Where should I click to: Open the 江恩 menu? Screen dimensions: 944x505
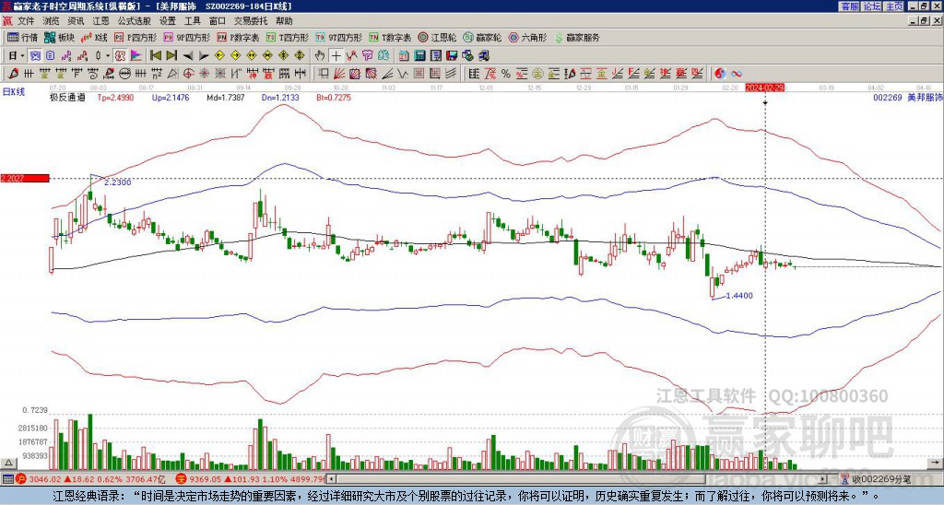tap(100, 21)
